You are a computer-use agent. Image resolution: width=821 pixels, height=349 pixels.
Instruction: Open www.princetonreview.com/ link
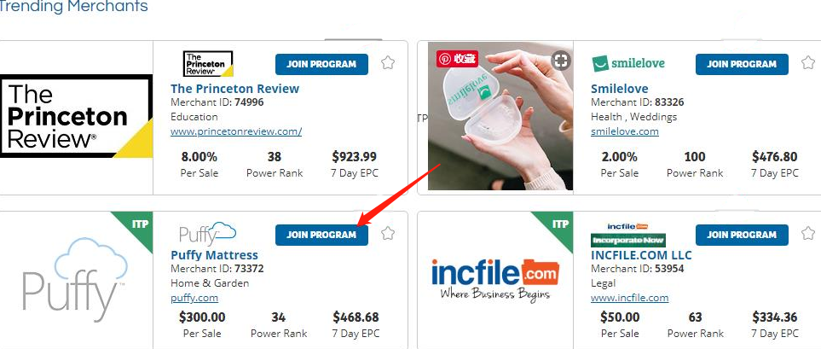[236, 131]
